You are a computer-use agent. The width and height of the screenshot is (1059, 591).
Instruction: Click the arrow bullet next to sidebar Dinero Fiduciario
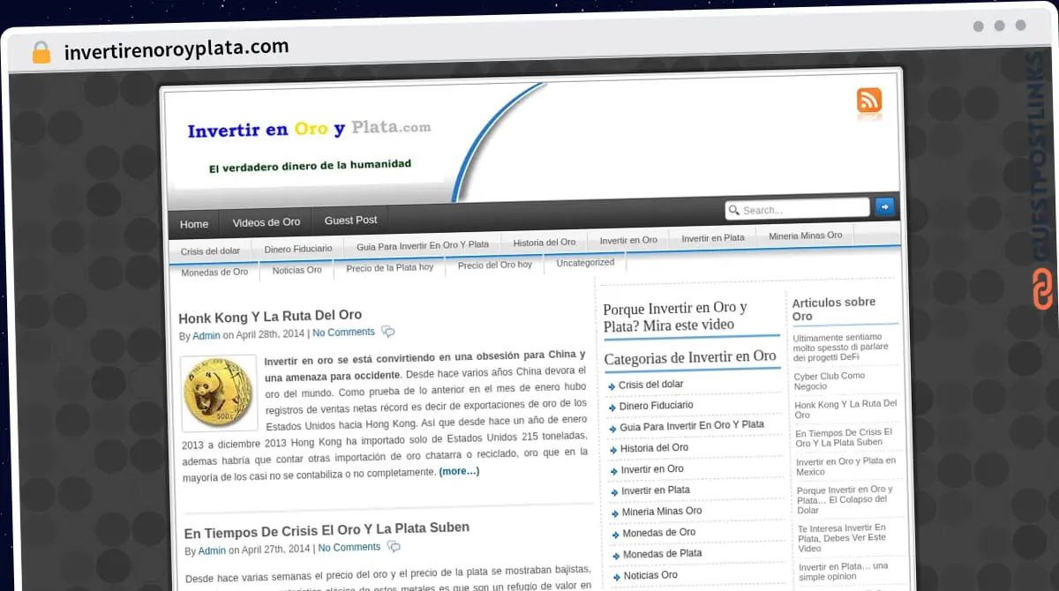point(612,408)
